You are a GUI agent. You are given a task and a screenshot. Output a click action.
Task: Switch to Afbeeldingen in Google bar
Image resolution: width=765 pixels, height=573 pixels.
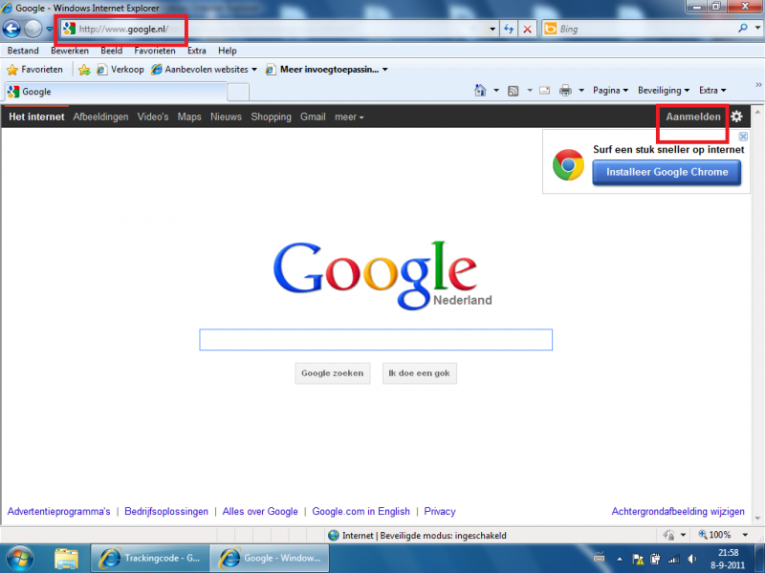click(100, 117)
